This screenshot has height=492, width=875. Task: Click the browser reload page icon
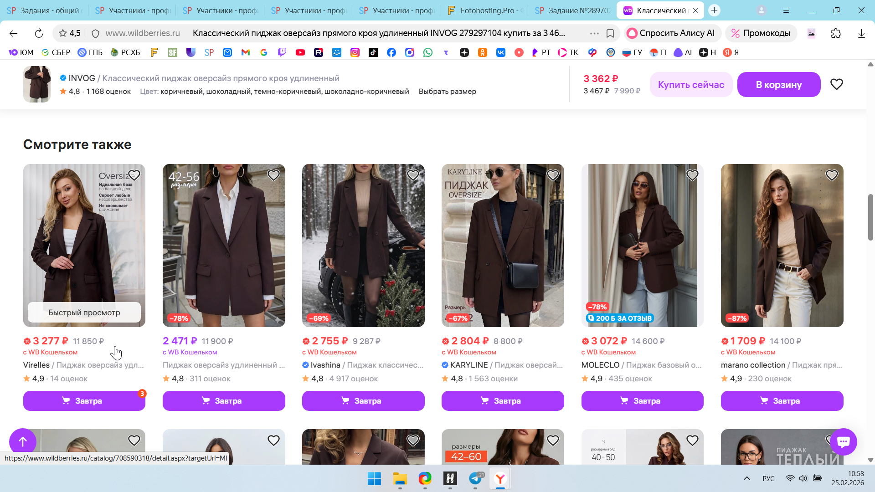coord(39,33)
